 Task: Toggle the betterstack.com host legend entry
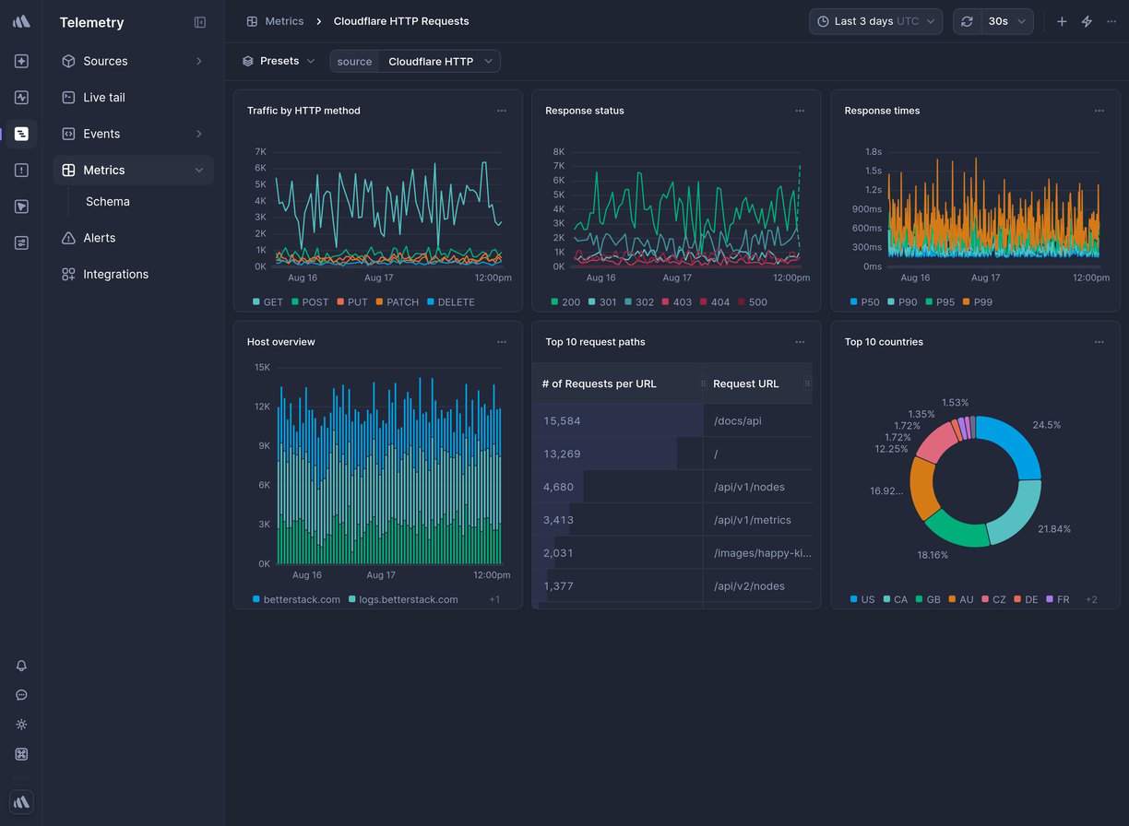296,599
